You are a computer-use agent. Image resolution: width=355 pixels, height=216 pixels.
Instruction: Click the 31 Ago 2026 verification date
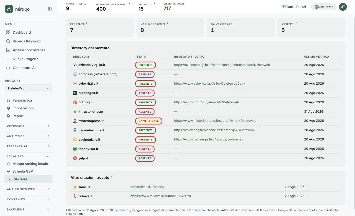[314, 112]
